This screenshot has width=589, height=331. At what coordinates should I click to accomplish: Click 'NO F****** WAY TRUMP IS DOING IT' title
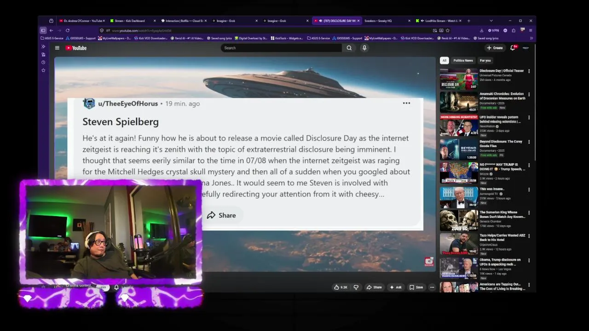[x=502, y=166]
